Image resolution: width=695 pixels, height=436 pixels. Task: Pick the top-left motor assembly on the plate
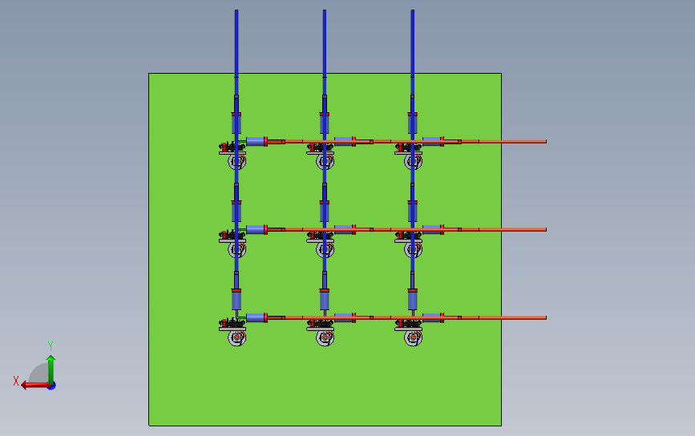click(232, 155)
